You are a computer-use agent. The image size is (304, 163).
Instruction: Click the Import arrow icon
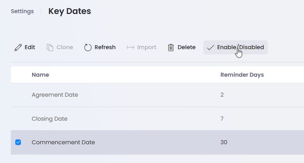131,48
